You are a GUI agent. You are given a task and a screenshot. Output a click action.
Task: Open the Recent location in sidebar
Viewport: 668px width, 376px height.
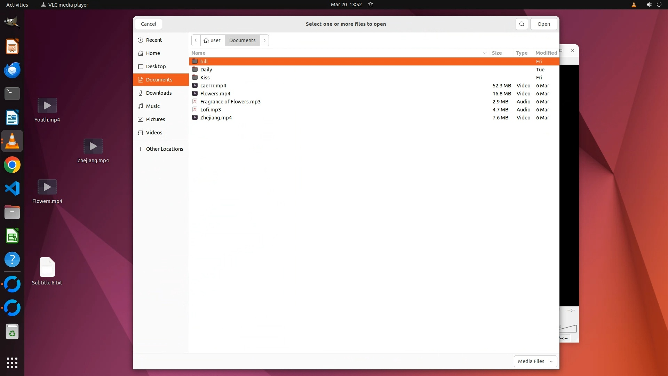tap(154, 40)
